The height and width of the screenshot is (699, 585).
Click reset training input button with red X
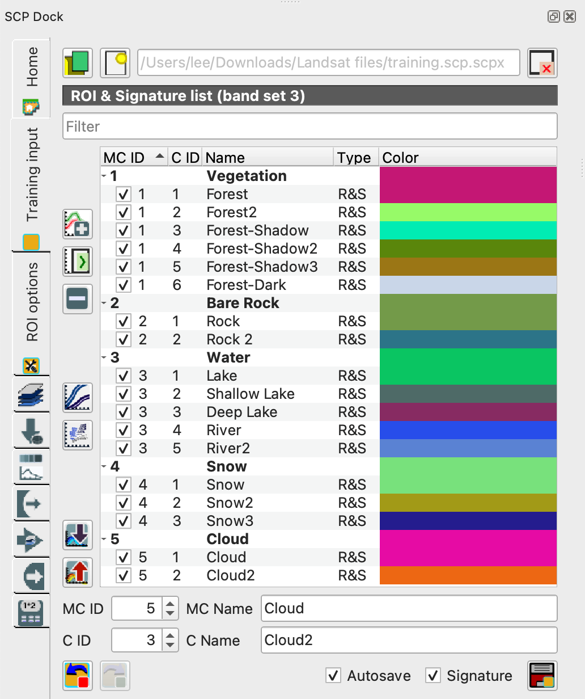pyautogui.click(x=542, y=62)
